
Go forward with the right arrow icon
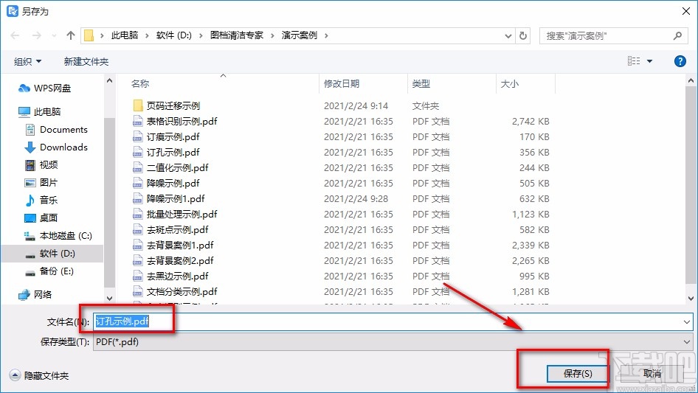pos(36,35)
